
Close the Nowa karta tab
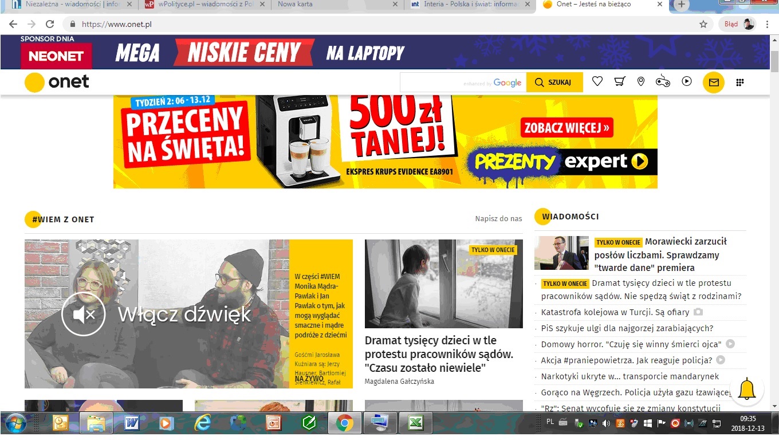(395, 4)
